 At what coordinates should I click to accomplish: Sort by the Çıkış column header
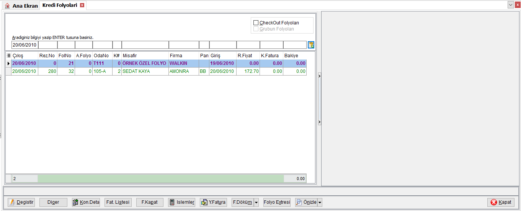(24, 56)
